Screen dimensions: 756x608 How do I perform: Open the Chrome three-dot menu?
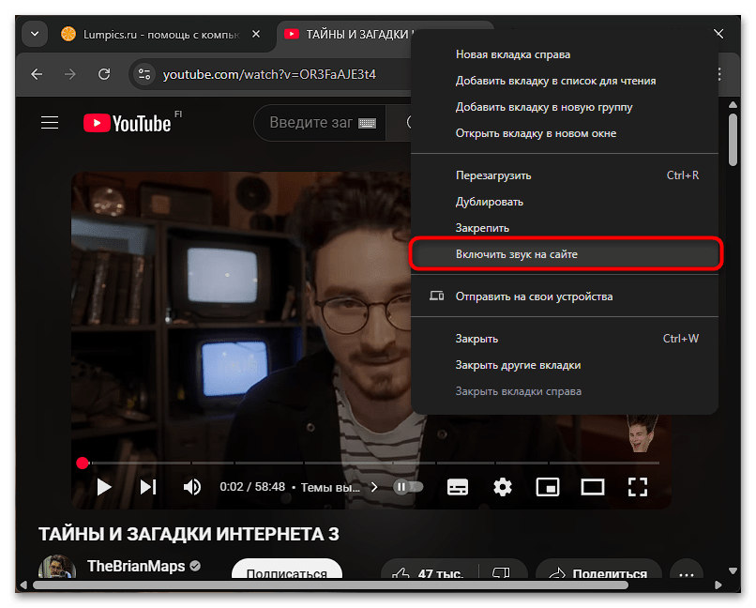click(x=719, y=74)
